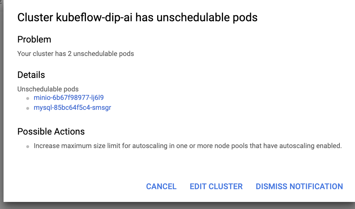
Task: Click the bullet beside minio pod
Action: (27, 98)
